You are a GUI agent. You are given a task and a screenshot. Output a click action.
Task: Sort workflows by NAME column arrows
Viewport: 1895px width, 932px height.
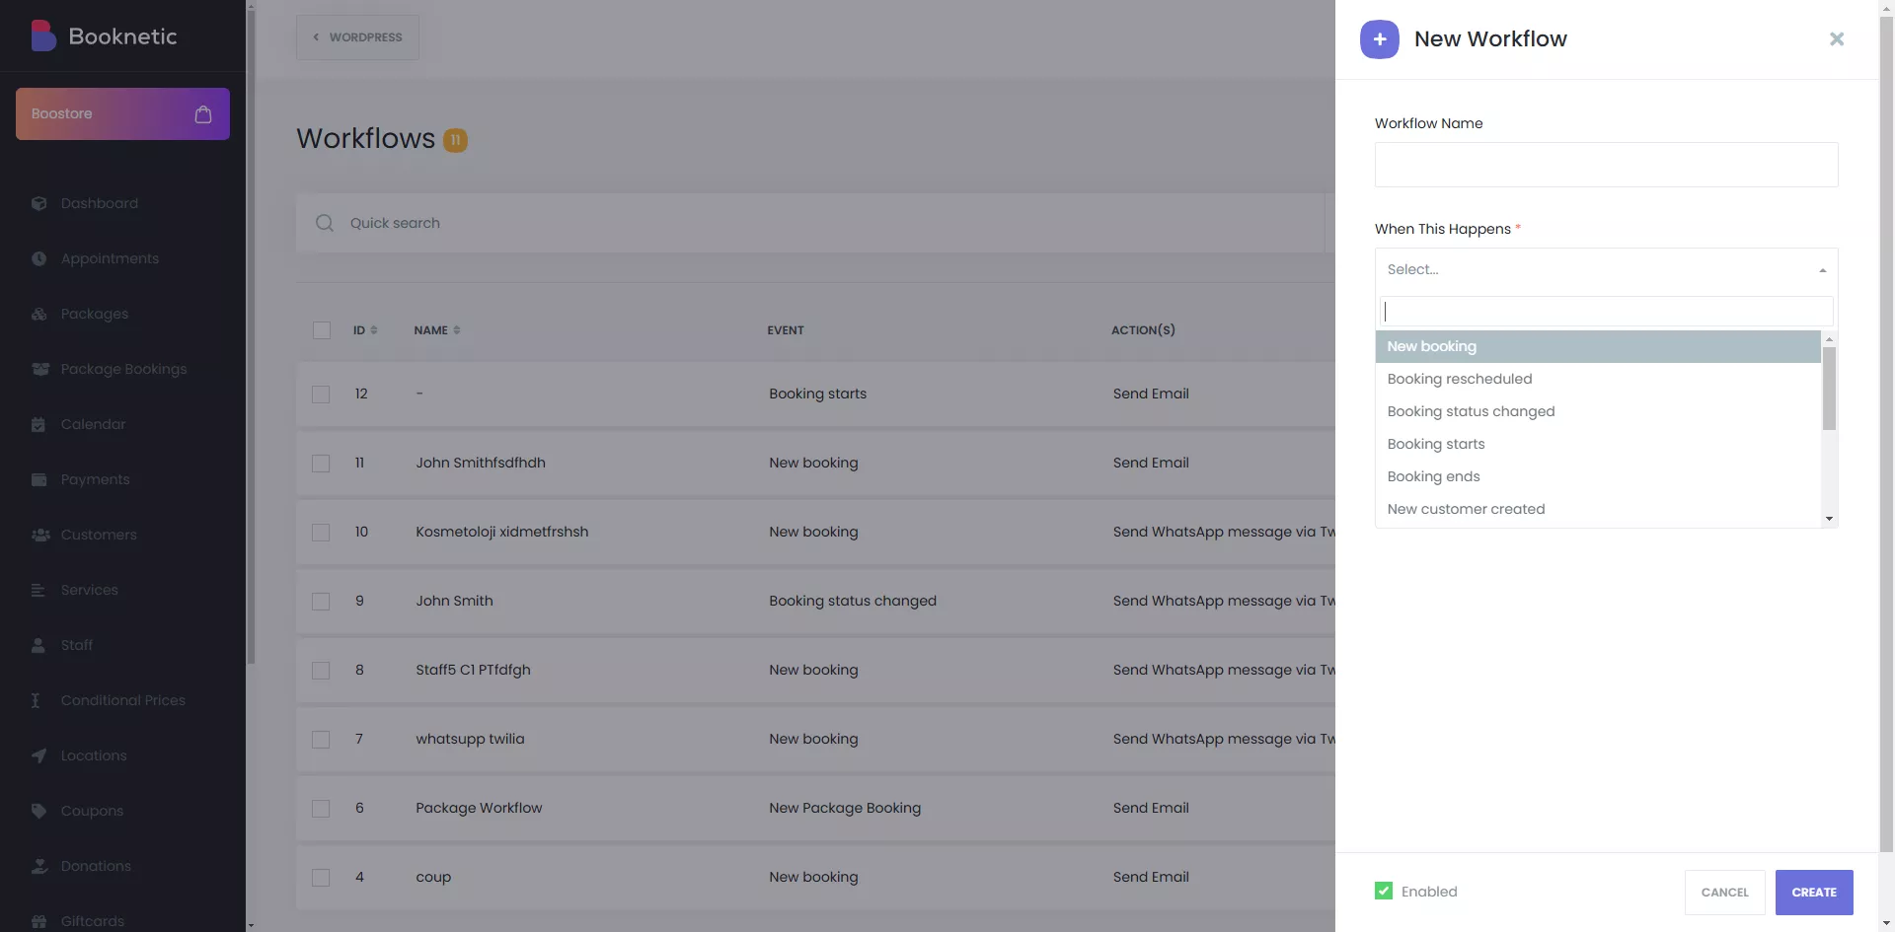[457, 330]
